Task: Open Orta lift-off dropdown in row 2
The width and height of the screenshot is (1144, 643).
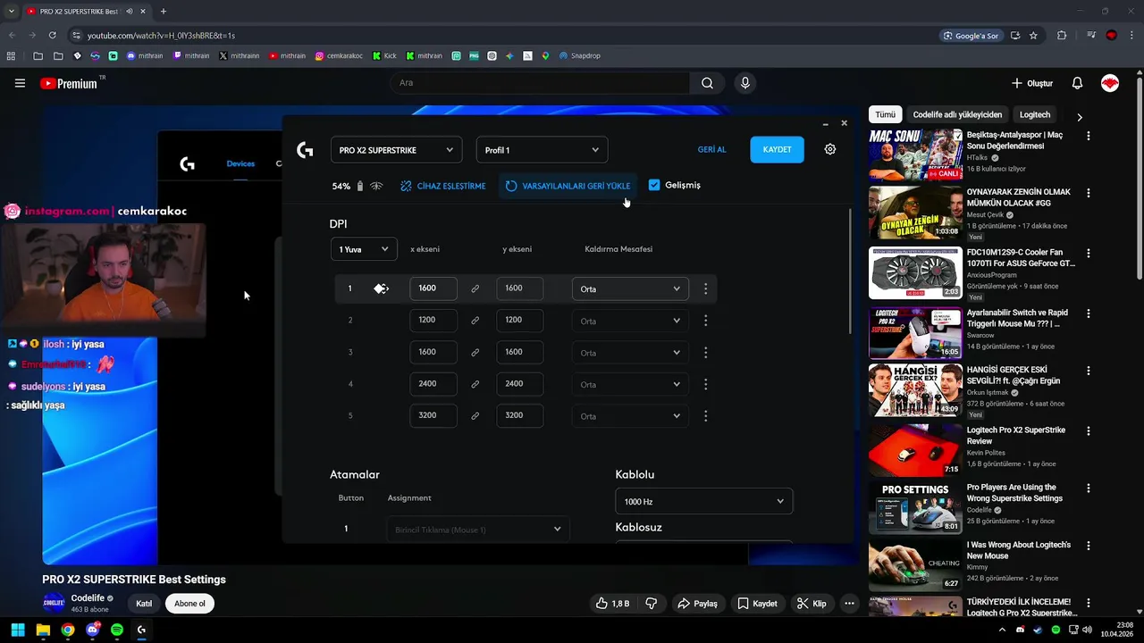Action: coord(630,321)
